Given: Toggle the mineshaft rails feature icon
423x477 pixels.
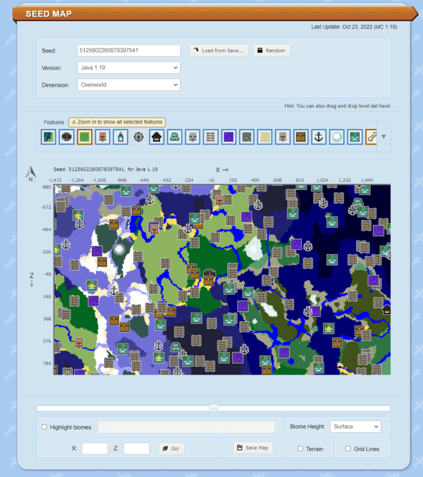Looking at the screenshot, I should click(x=210, y=137).
